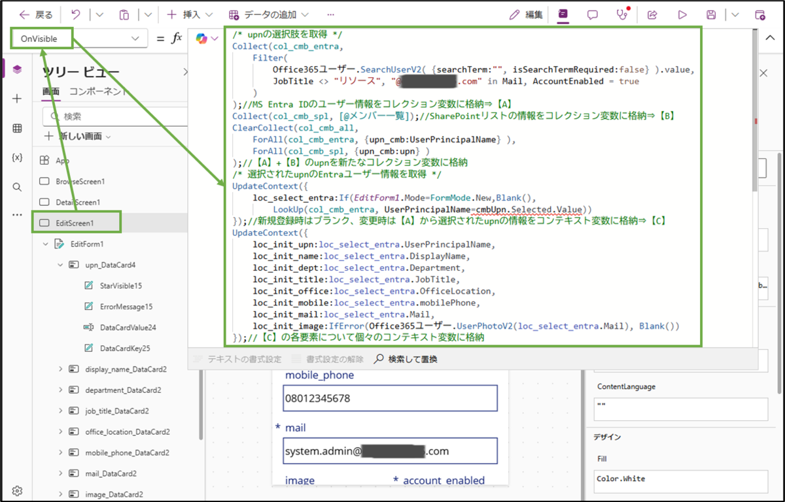Expand mail_DataCard2 node

coord(61,474)
